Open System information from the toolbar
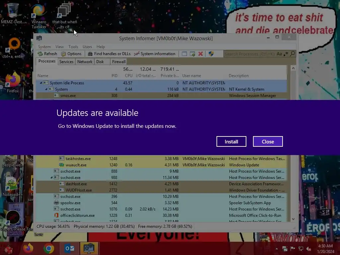340x255 pixels. [155, 54]
